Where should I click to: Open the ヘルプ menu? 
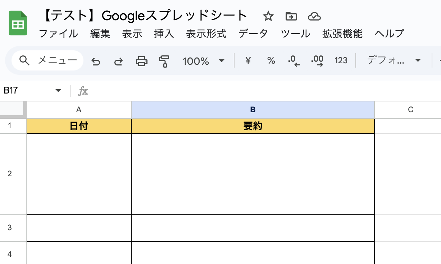pyautogui.click(x=390, y=34)
